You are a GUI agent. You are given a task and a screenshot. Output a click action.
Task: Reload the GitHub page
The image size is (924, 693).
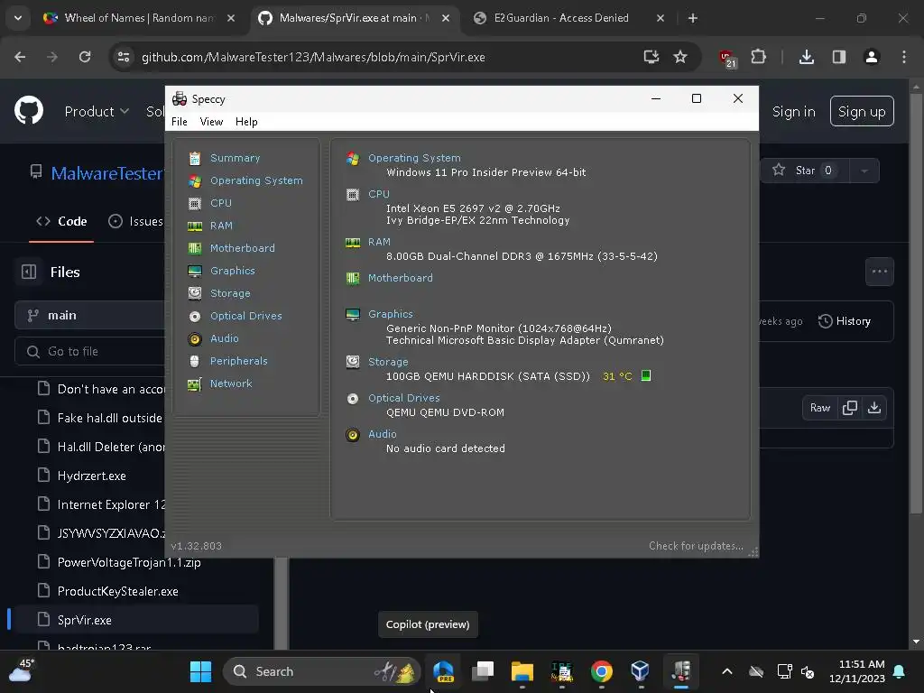[85, 57]
